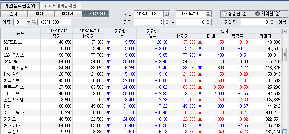The height and width of the screenshot is (134, 289).
Task: Click the start date field 2018/01/02
Action: pos(149,14)
